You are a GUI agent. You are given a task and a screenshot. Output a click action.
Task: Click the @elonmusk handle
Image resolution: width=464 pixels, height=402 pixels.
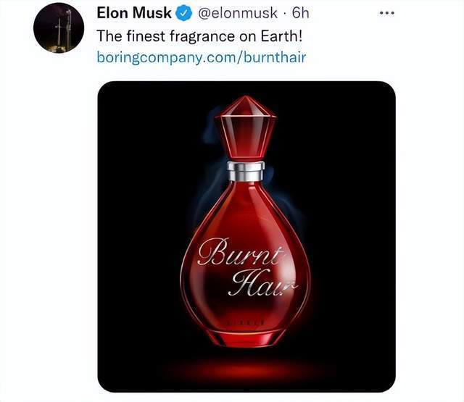(238, 13)
